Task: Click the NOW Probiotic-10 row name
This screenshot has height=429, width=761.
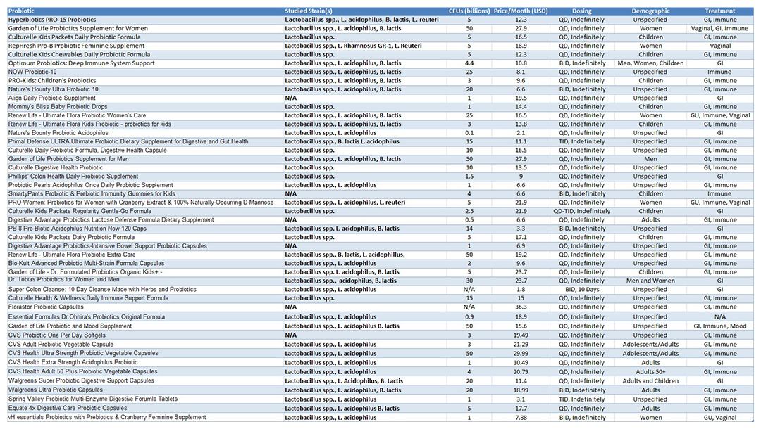Action: tap(32, 72)
